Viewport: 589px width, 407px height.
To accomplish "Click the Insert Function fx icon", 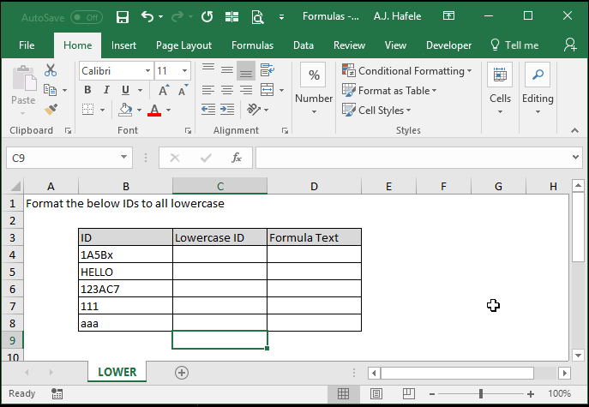I will [x=236, y=158].
